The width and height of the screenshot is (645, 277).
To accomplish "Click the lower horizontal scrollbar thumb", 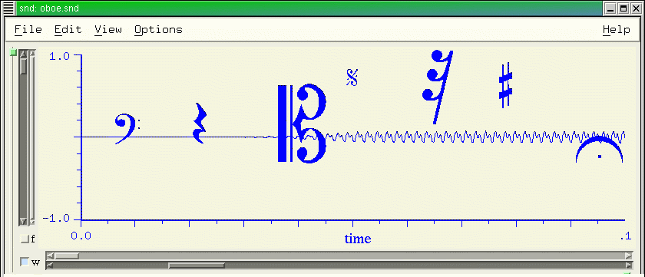I will pos(197,265).
